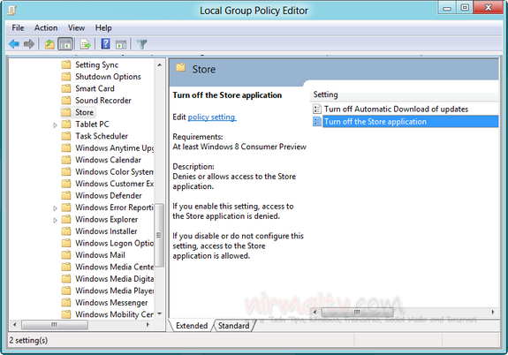Close the Local Group Policy Editor window
Image resolution: width=508 pixels, height=355 pixels.
(x=488, y=8)
